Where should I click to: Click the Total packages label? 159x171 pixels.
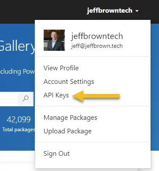[x=19, y=130]
